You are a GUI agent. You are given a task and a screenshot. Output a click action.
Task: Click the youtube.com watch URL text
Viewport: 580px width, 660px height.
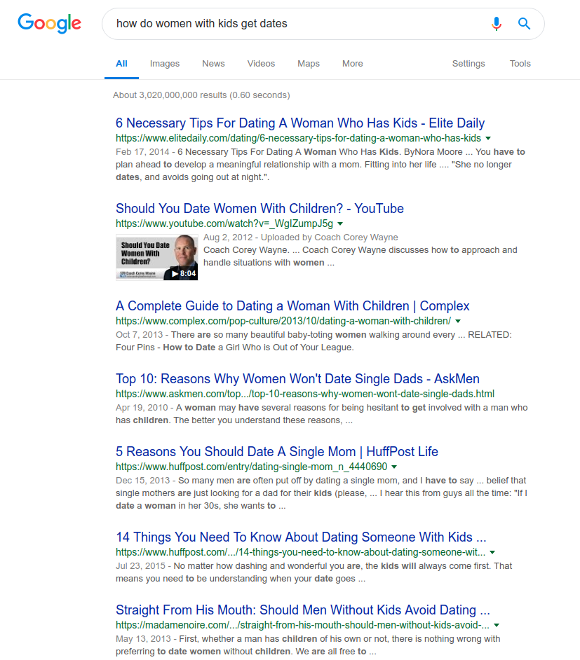224,224
